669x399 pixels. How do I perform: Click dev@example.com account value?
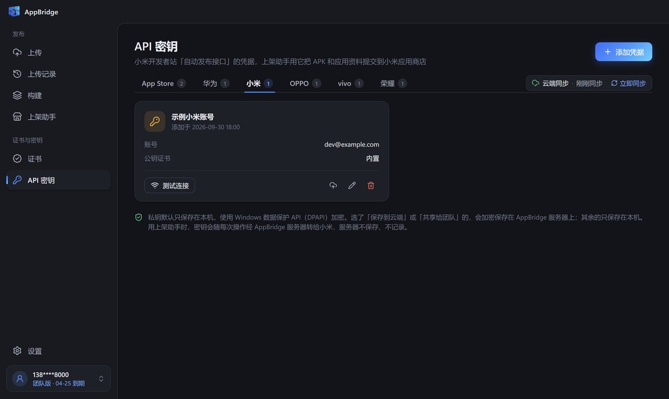point(351,145)
